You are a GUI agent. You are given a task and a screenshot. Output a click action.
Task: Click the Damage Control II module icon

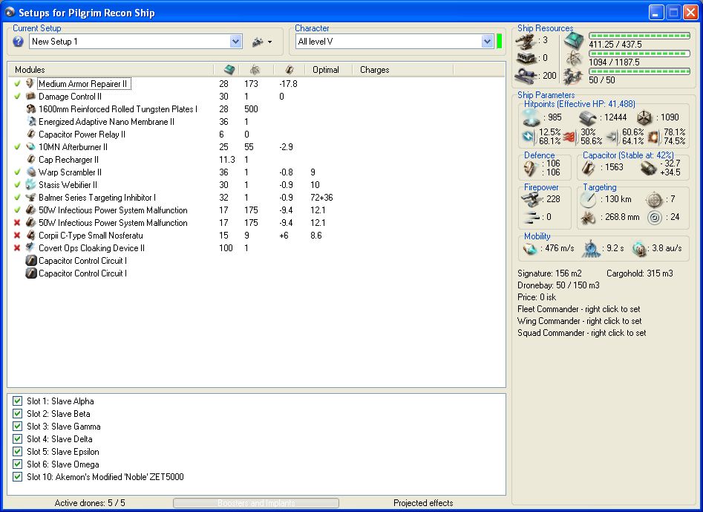pyautogui.click(x=30, y=97)
